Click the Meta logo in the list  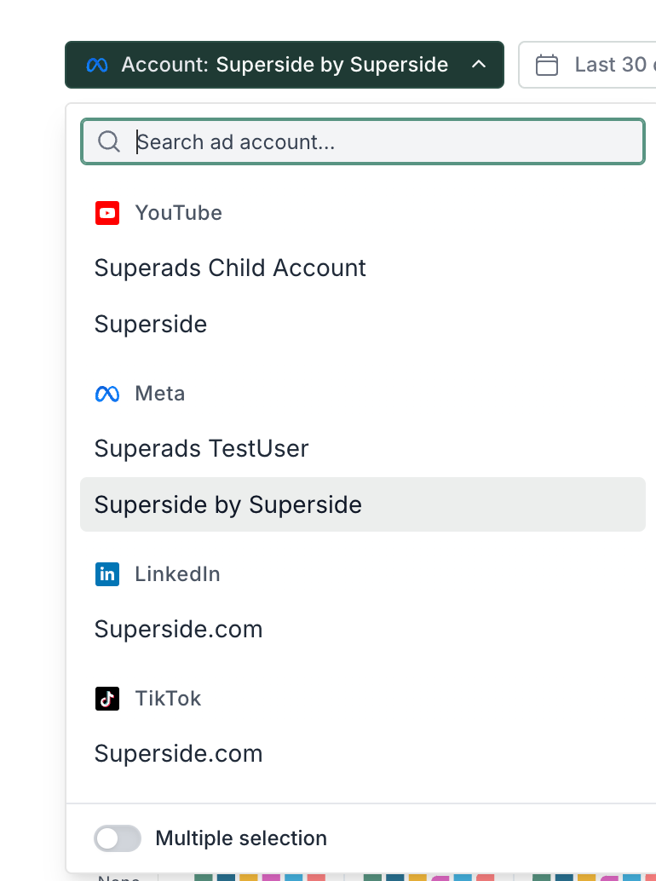(x=107, y=394)
